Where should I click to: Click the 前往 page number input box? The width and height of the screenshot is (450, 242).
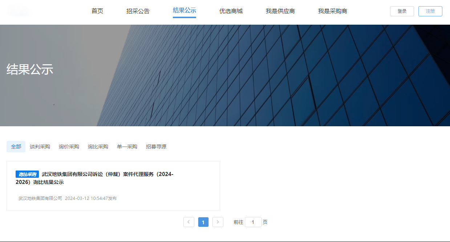pyautogui.click(x=253, y=222)
